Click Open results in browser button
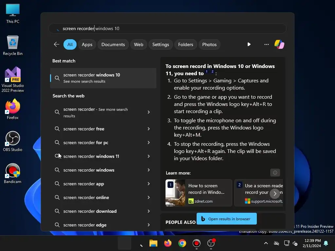The image size is (335, 251). tap(226, 219)
